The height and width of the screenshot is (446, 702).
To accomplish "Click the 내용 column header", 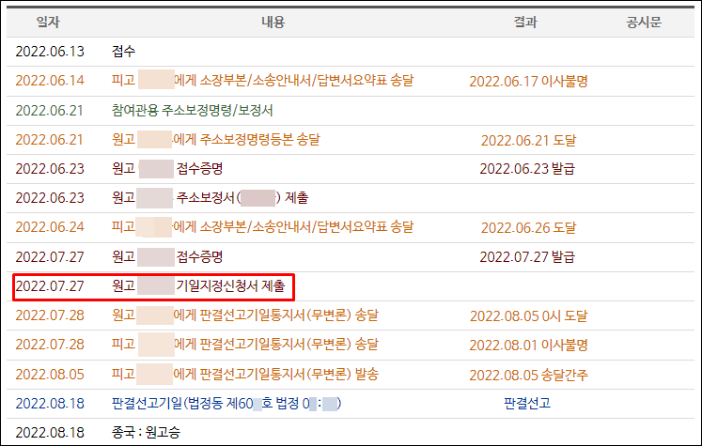I will coord(273,22).
